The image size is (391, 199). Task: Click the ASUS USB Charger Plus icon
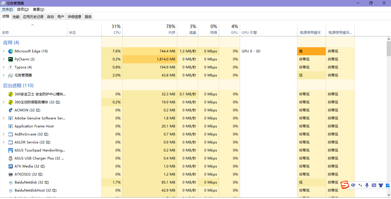11,158
